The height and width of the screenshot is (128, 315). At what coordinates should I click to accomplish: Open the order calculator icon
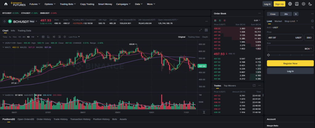click(312, 27)
